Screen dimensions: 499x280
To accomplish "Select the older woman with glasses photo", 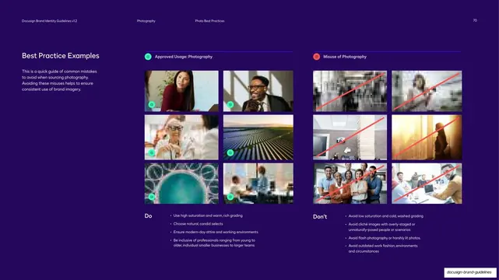I will click(x=181, y=138).
